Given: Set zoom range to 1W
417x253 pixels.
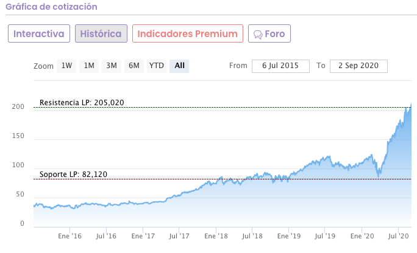Looking at the screenshot, I should click(66, 66).
